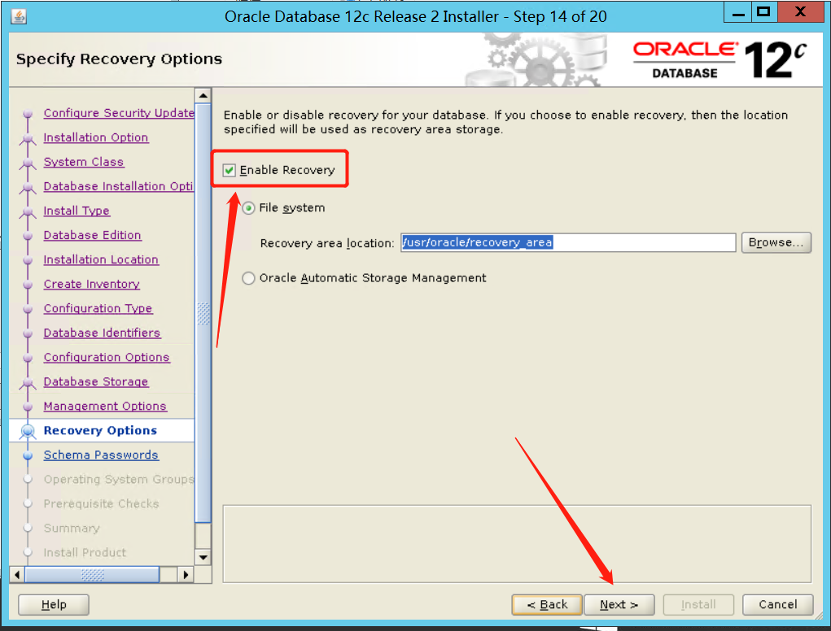Go to Schema Passwords step
The height and width of the screenshot is (631, 831).
pos(101,455)
